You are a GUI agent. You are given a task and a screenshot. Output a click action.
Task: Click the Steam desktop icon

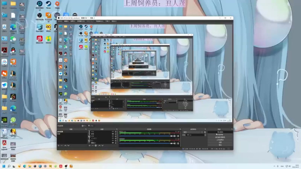[x=49, y=5]
